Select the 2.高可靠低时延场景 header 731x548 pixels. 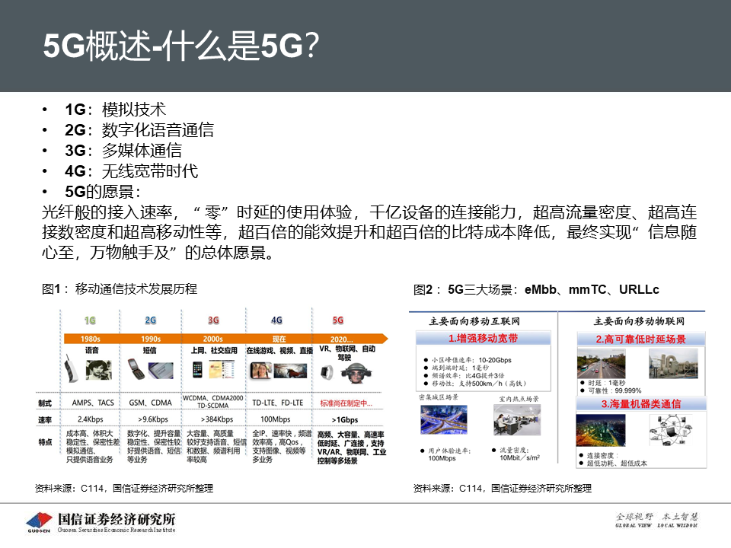[x=640, y=339]
